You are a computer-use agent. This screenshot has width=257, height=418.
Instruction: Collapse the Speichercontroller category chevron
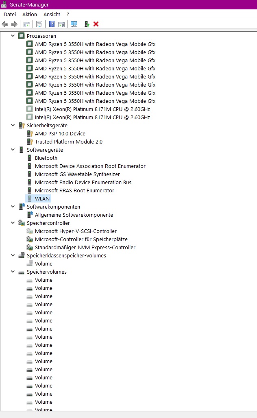[13, 223]
